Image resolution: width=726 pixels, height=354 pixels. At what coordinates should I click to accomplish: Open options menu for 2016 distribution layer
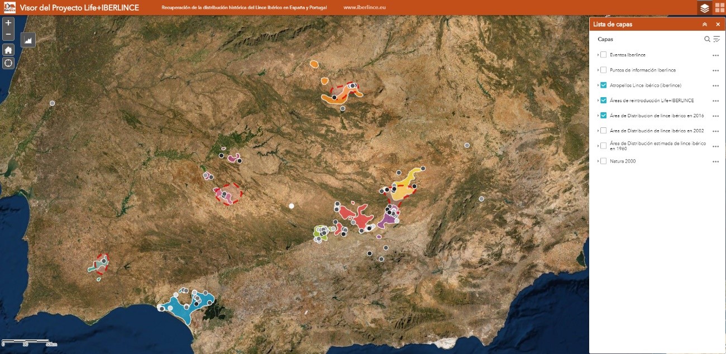point(715,116)
